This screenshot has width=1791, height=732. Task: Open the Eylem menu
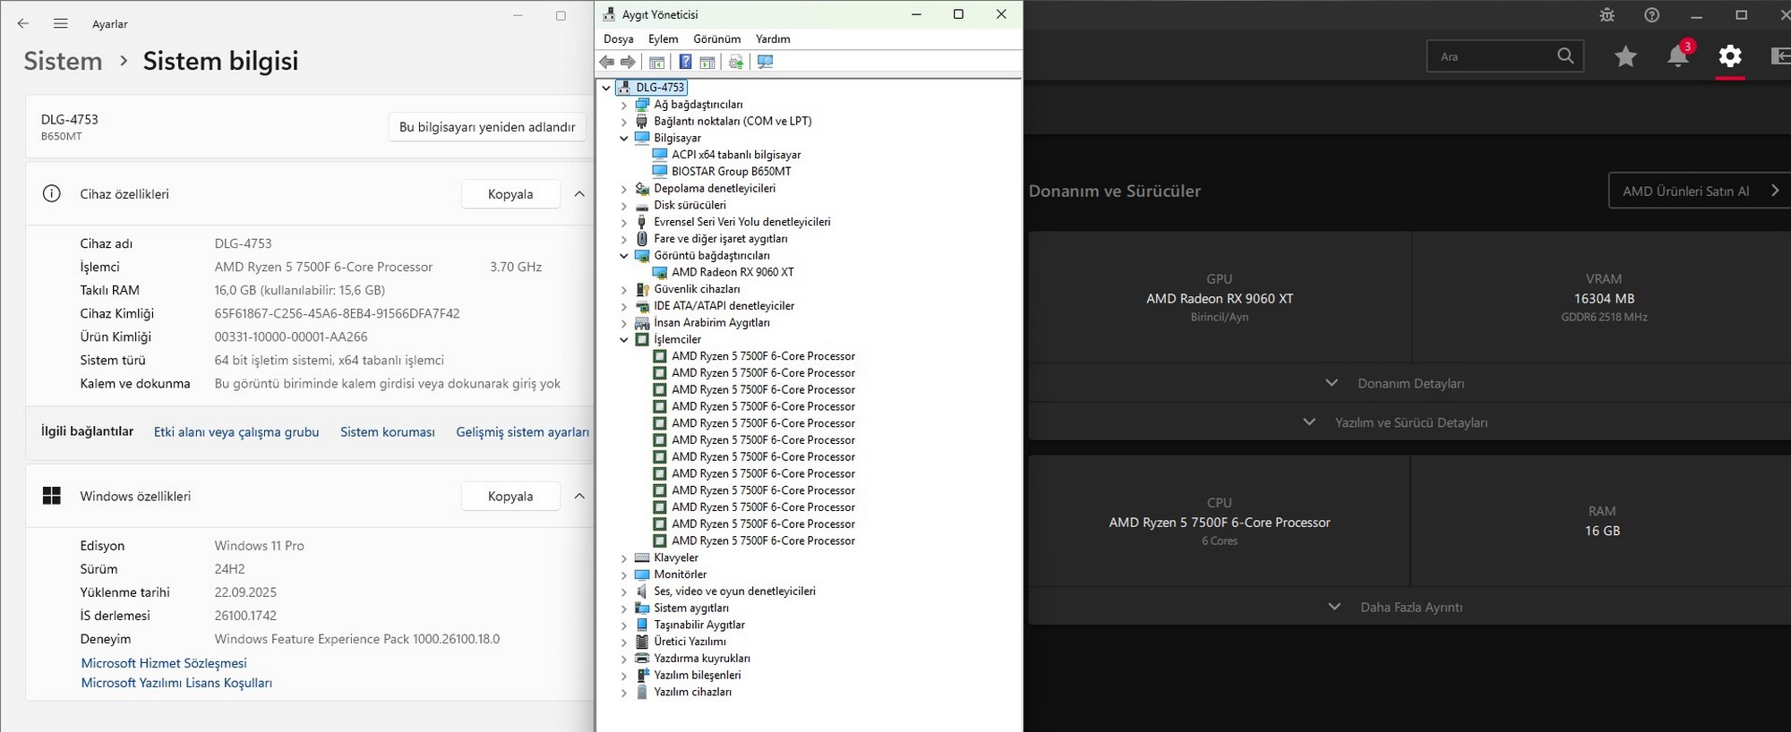click(x=663, y=39)
